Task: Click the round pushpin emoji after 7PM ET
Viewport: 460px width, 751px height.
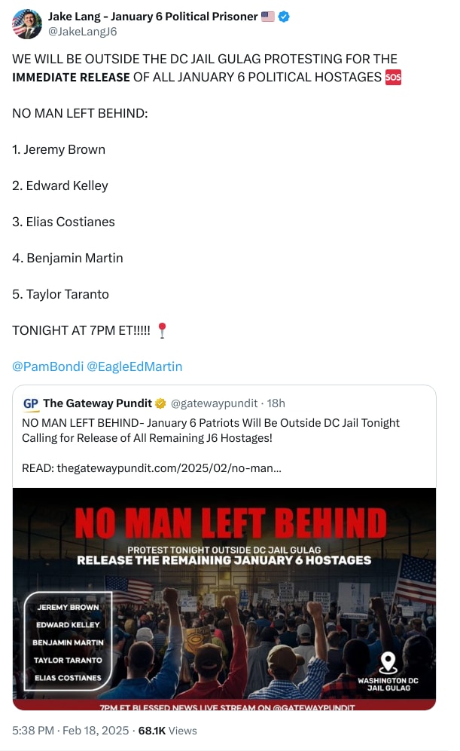Action: click(x=162, y=330)
